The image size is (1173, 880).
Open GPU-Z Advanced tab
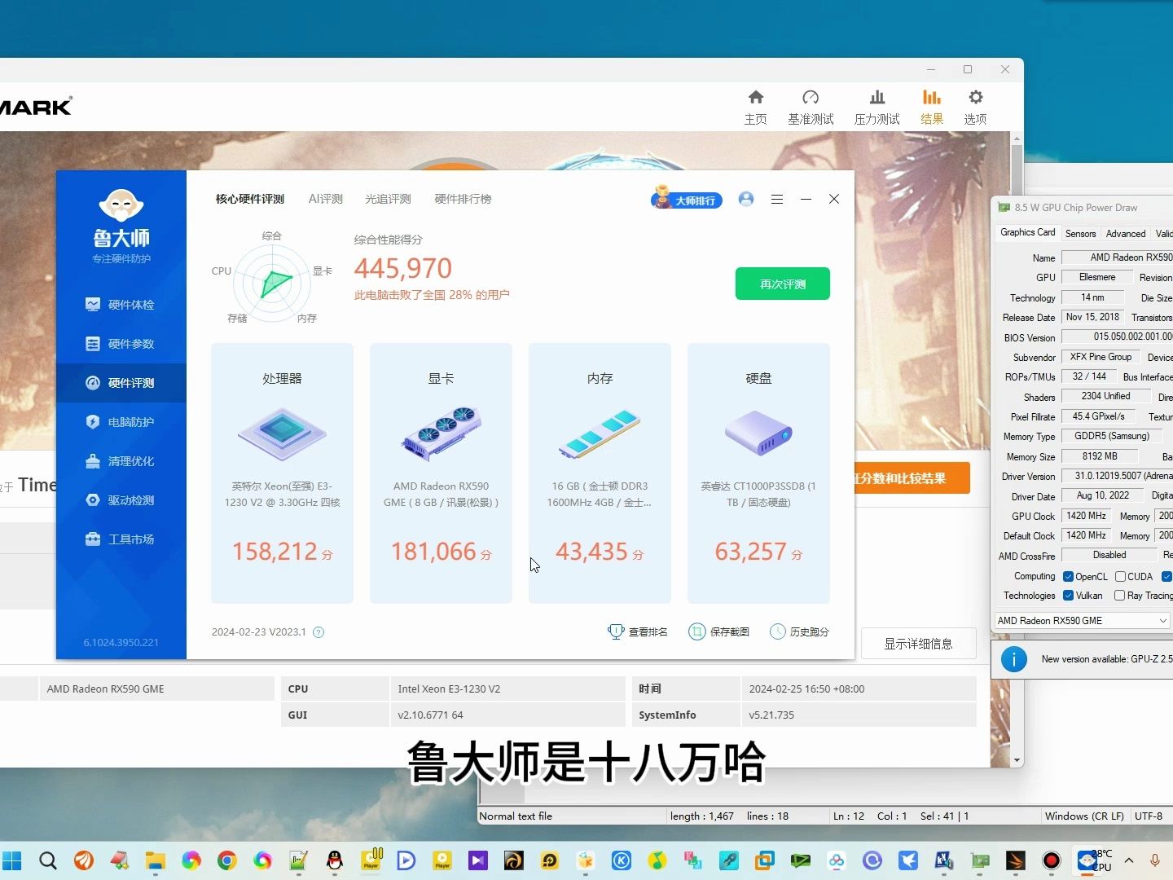click(1126, 234)
